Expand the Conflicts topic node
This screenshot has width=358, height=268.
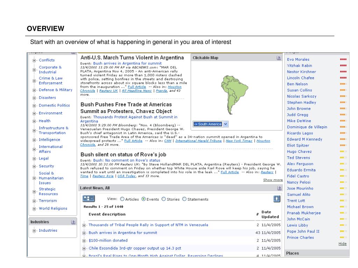(x=34, y=60)
